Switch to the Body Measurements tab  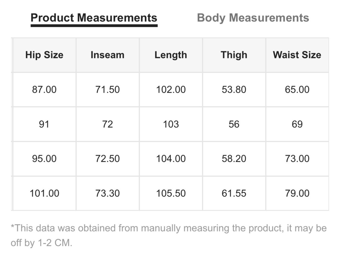pyautogui.click(x=253, y=18)
